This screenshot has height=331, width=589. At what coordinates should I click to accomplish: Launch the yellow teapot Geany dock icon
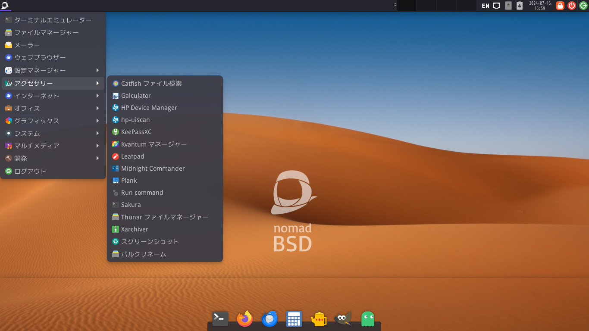(319, 319)
